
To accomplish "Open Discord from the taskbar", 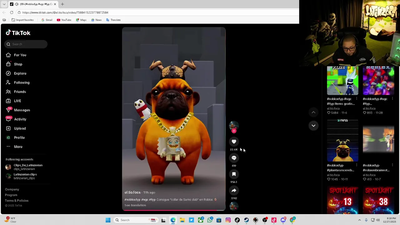I will (283, 220).
